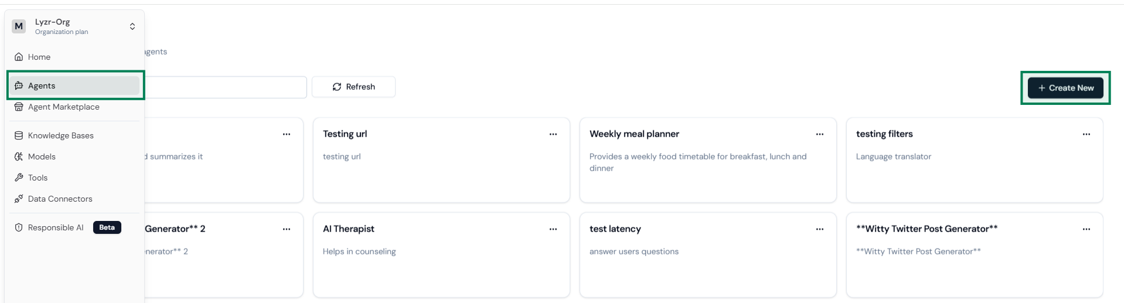
Task: Open Agent Marketplace store icon
Action: click(x=19, y=107)
